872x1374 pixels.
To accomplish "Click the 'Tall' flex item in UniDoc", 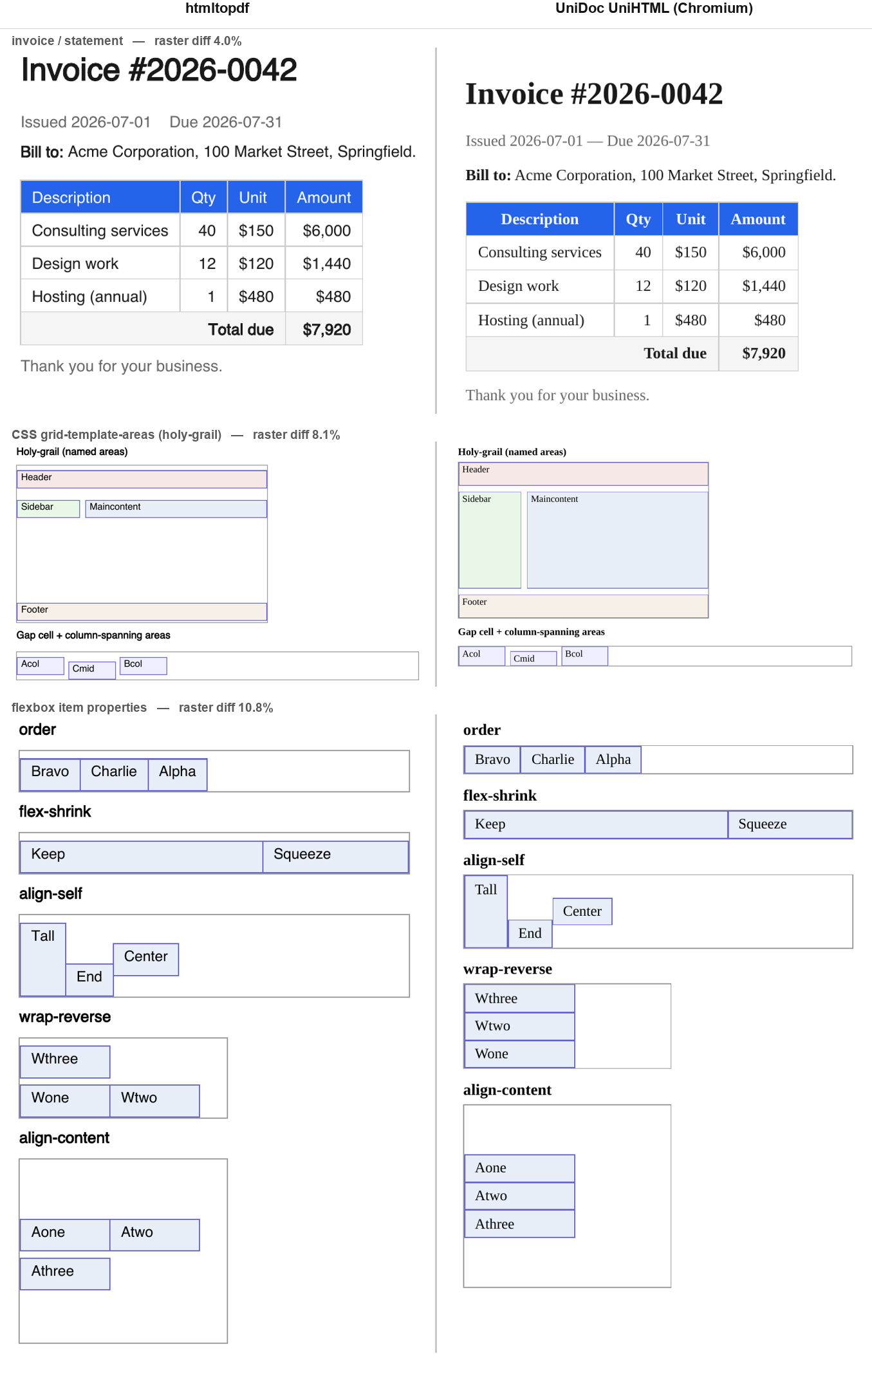I will [x=486, y=911].
